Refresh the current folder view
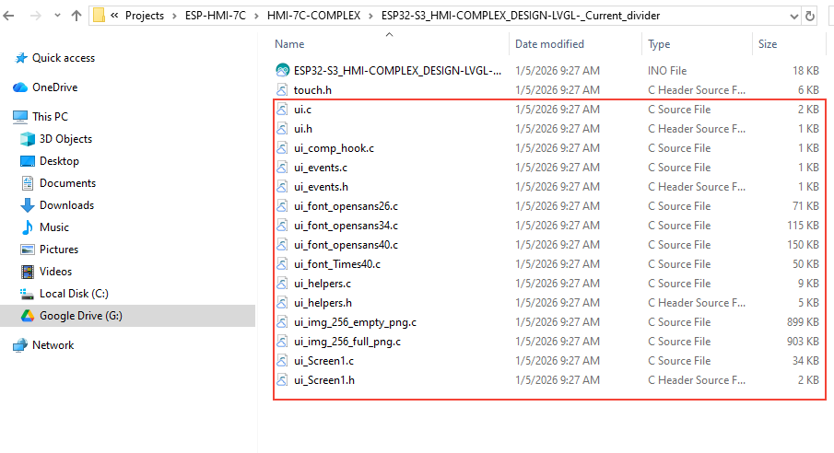834x453 pixels. tap(809, 16)
